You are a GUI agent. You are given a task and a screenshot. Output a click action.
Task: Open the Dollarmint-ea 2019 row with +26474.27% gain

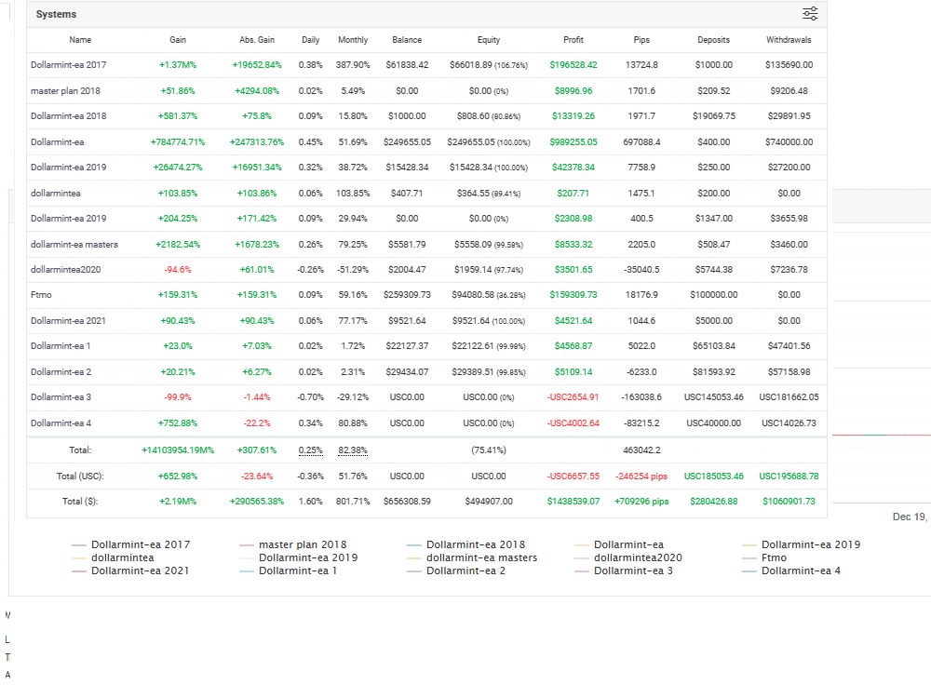coord(426,167)
